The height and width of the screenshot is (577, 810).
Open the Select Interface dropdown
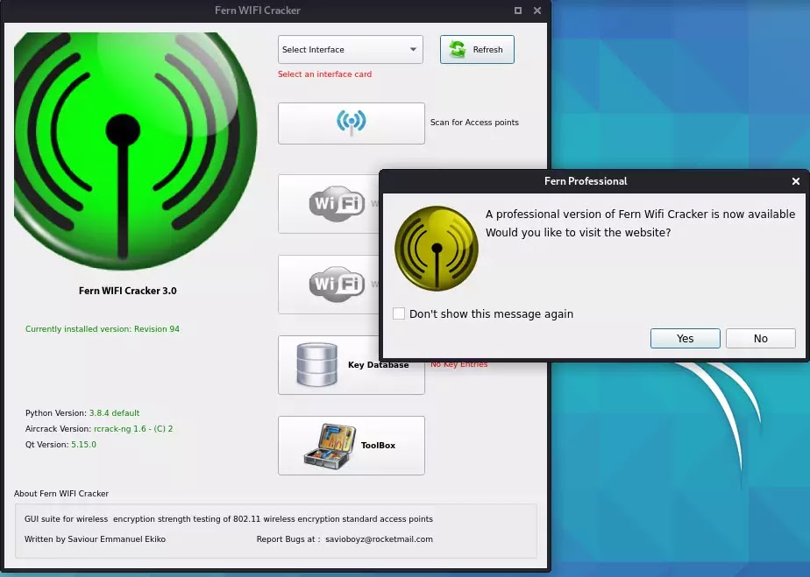tap(351, 50)
